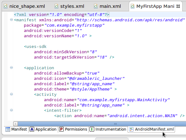This screenshot has width=186, height=140.
Task: Open the Application bottom tab
Action: point(43,129)
